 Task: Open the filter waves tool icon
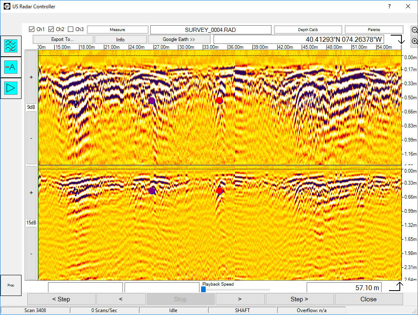(x=11, y=46)
